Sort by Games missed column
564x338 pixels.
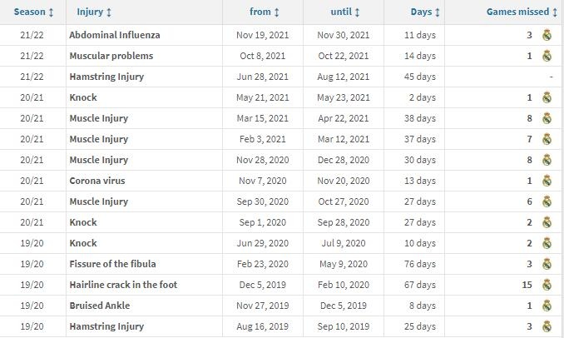(522, 12)
